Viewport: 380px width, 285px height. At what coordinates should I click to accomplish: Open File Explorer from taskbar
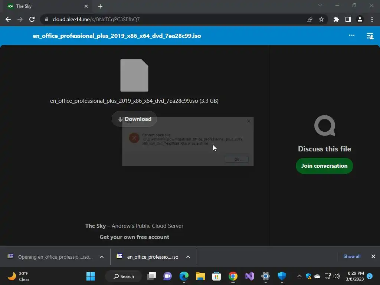(x=200, y=276)
